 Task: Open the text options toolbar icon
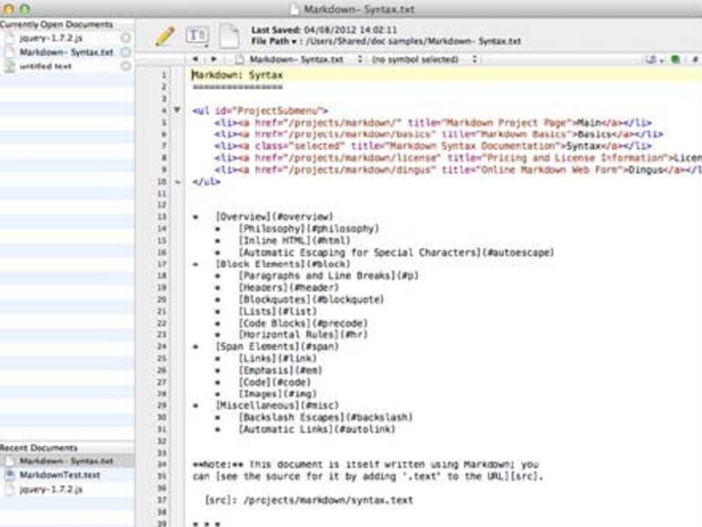pos(197,36)
